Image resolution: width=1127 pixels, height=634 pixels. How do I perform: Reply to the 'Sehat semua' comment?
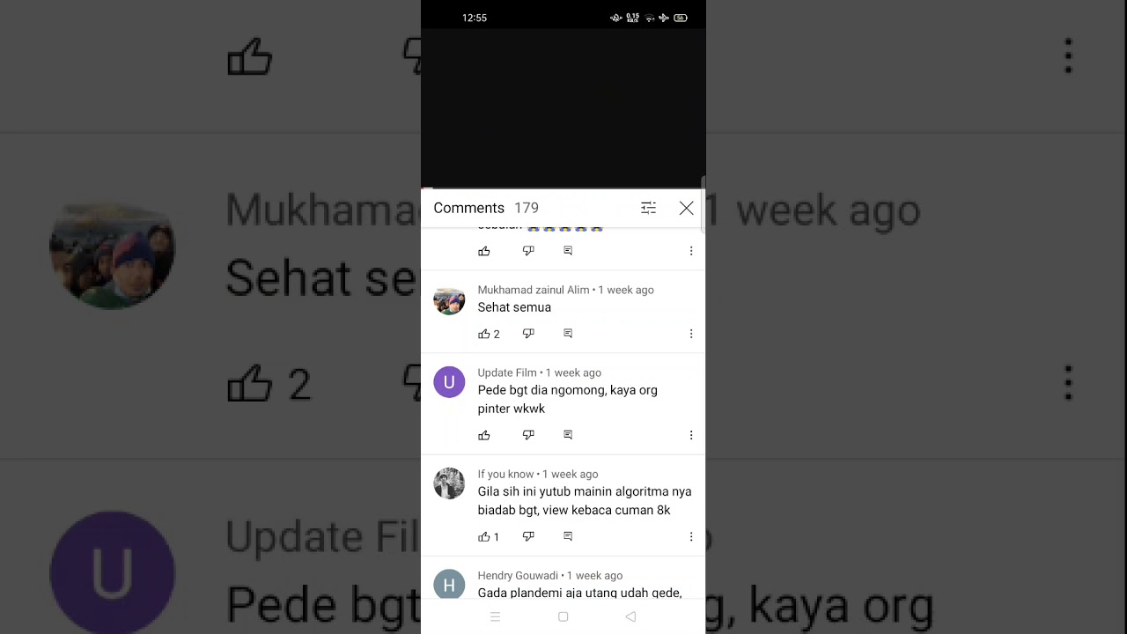click(568, 334)
